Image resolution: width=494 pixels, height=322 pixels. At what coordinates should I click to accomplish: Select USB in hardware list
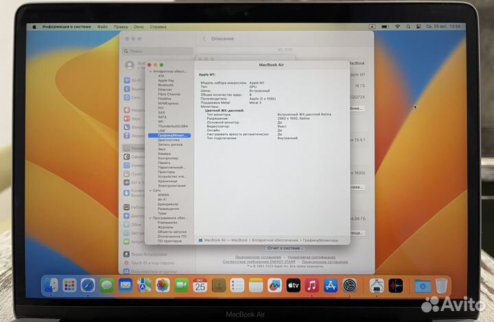pos(162,130)
